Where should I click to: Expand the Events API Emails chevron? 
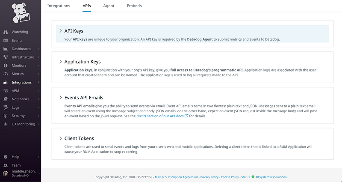coord(61,98)
